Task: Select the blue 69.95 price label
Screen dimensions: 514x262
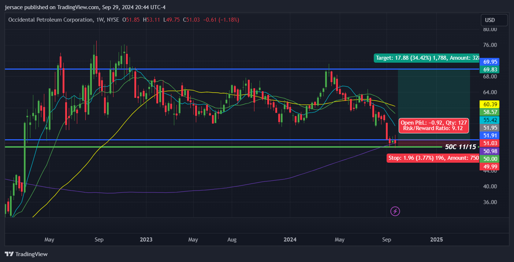Action: click(x=490, y=62)
